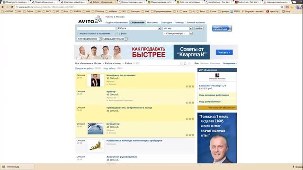The width and height of the screenshot is (303, 170).
Task: Open the 'Ассистент руководителя' listing
Action: pos(122,157)
